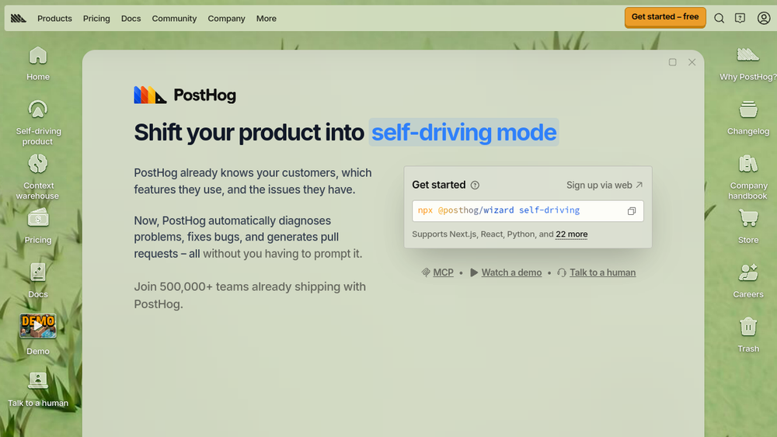Open the Company handbook desktop icon
The height and width of the screenshot is (437, 777).
coord(748,177)
